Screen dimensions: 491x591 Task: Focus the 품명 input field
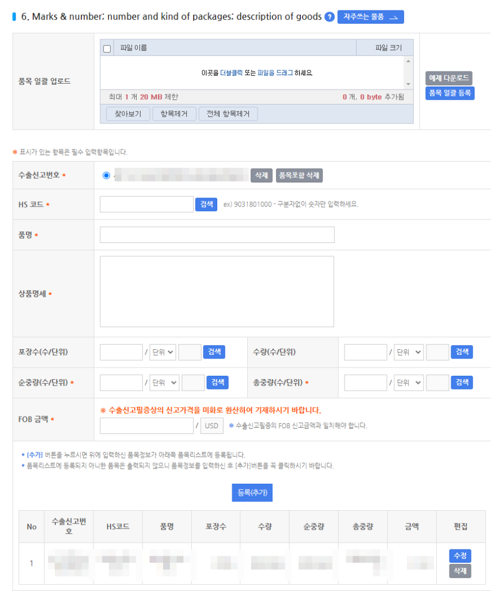click(217, 235)
